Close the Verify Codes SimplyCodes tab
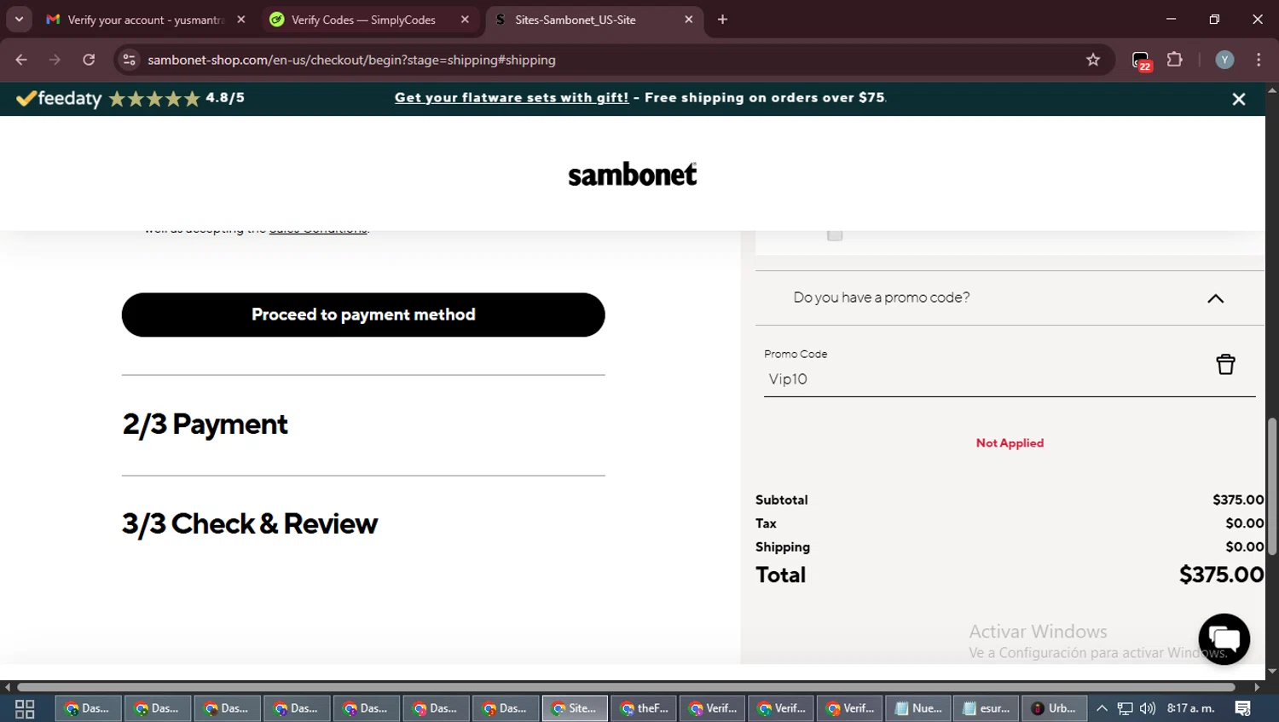The image size is (1279, 722). [465, 20]
